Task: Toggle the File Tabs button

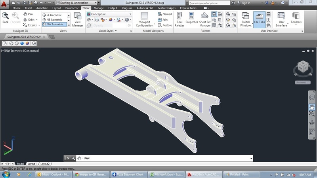Action: click(259, 19)
